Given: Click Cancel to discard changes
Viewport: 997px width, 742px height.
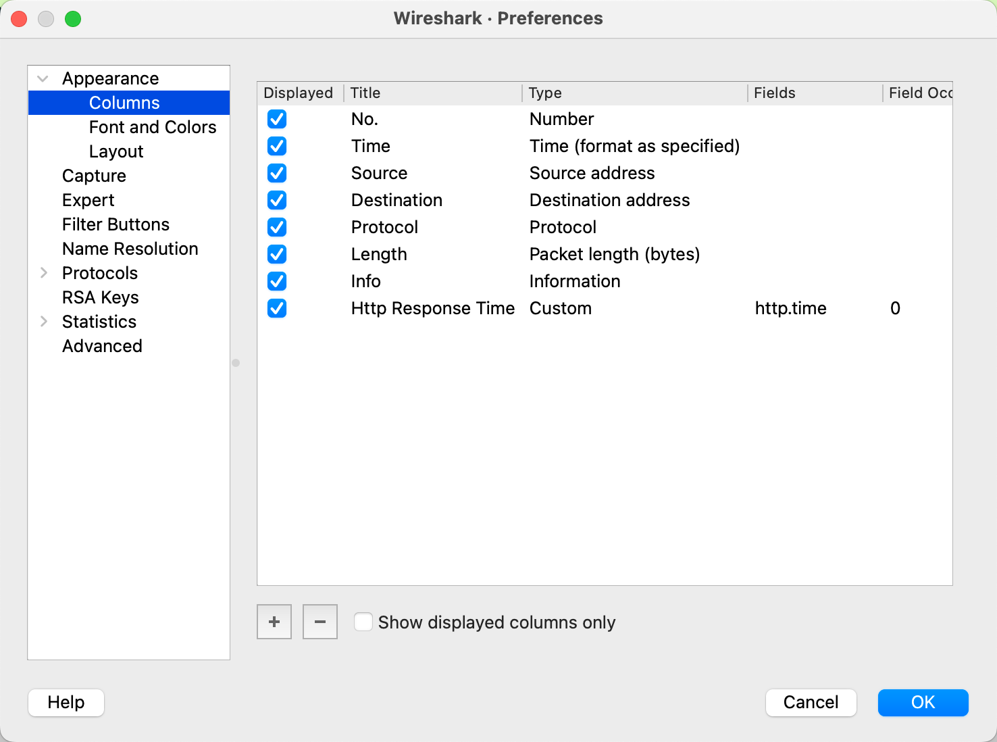Looking at the screenshot, I should [811, 702].
